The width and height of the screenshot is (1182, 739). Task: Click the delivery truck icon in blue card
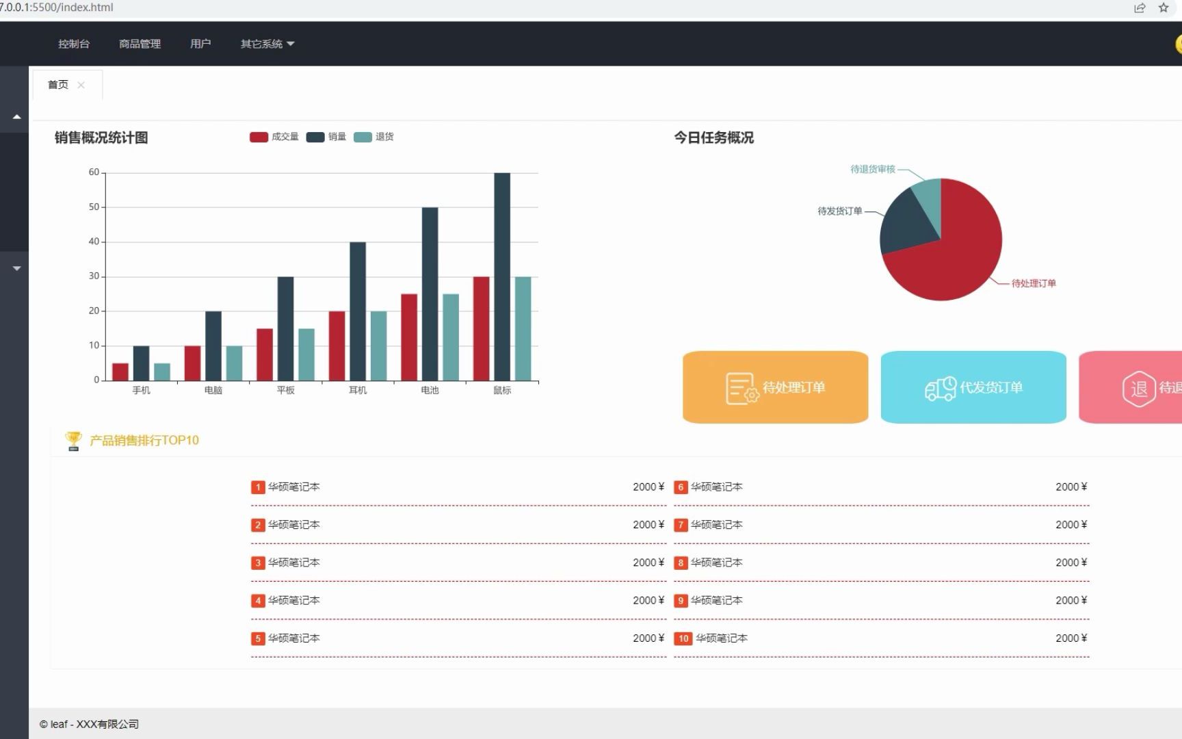[941, 389]
